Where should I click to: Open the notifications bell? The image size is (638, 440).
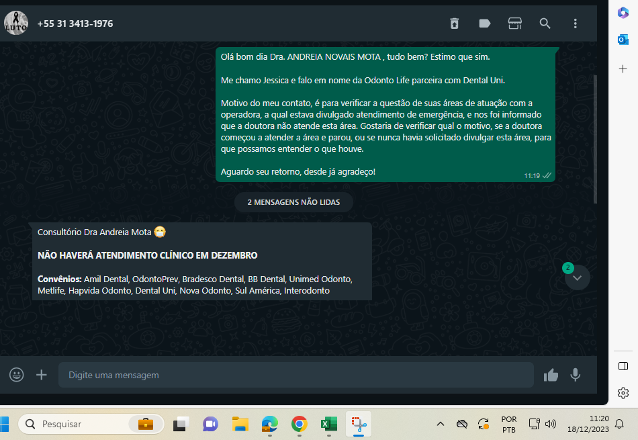click(x=619, y=424)
